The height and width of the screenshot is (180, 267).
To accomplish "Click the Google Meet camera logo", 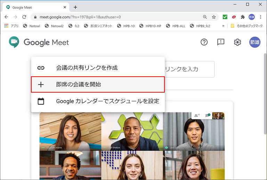I will [x=14, y=42].
